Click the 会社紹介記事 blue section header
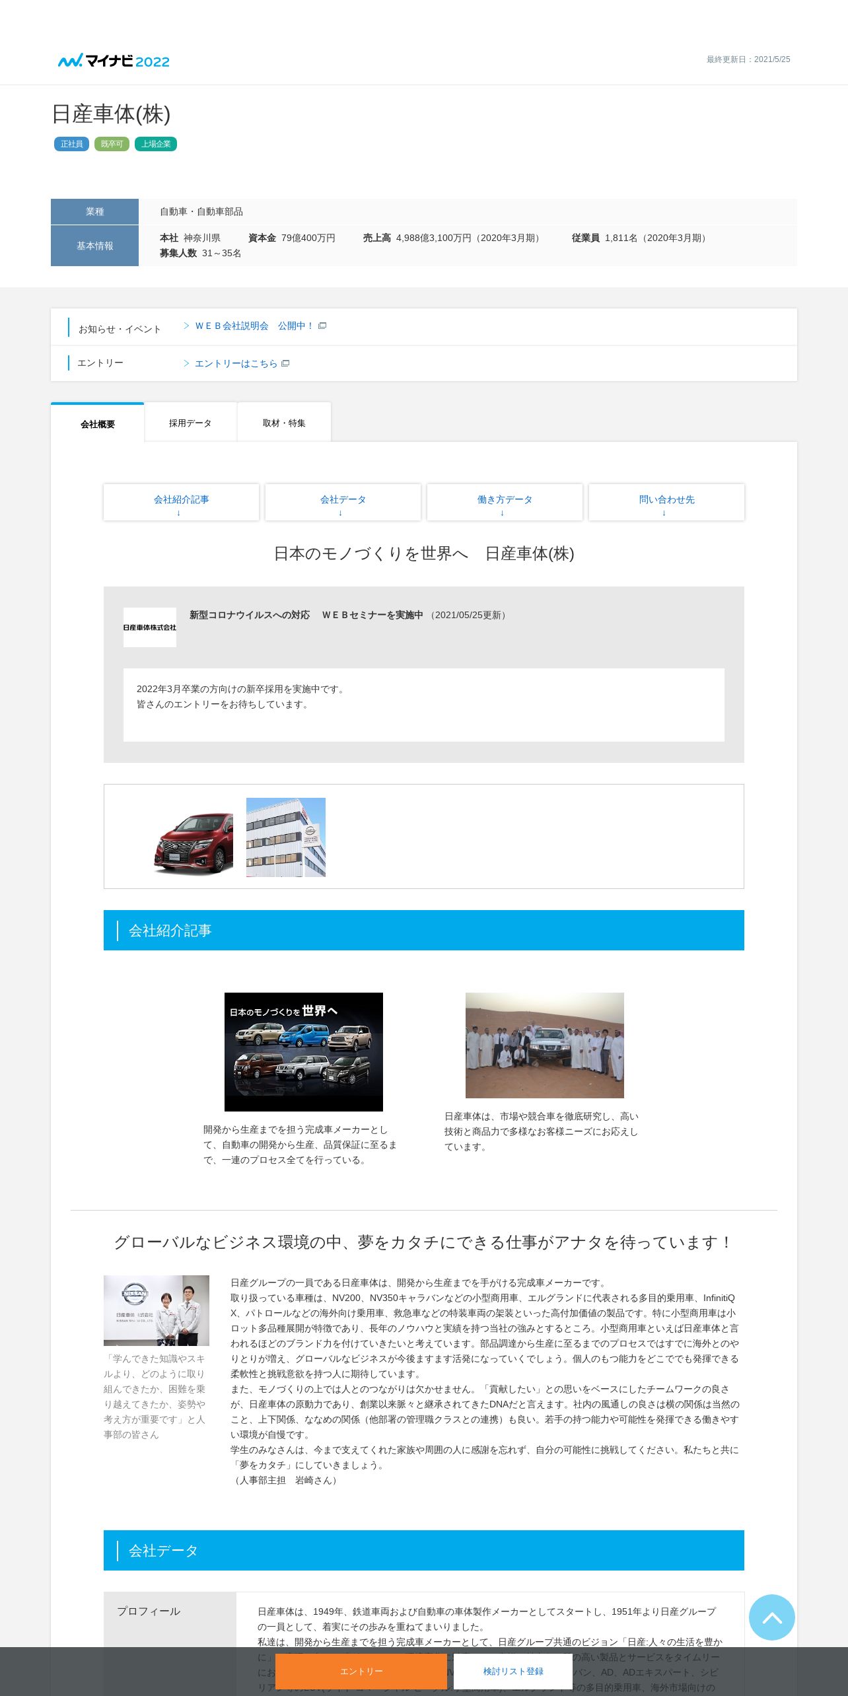 pos(424,930)
